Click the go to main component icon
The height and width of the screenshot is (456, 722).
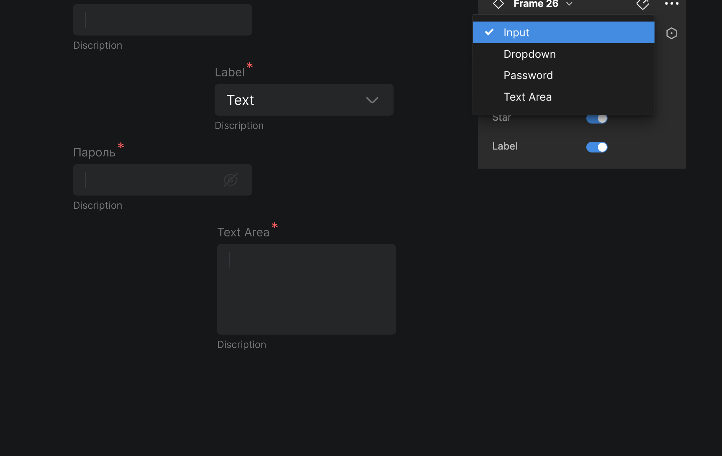tap(643, 4)
